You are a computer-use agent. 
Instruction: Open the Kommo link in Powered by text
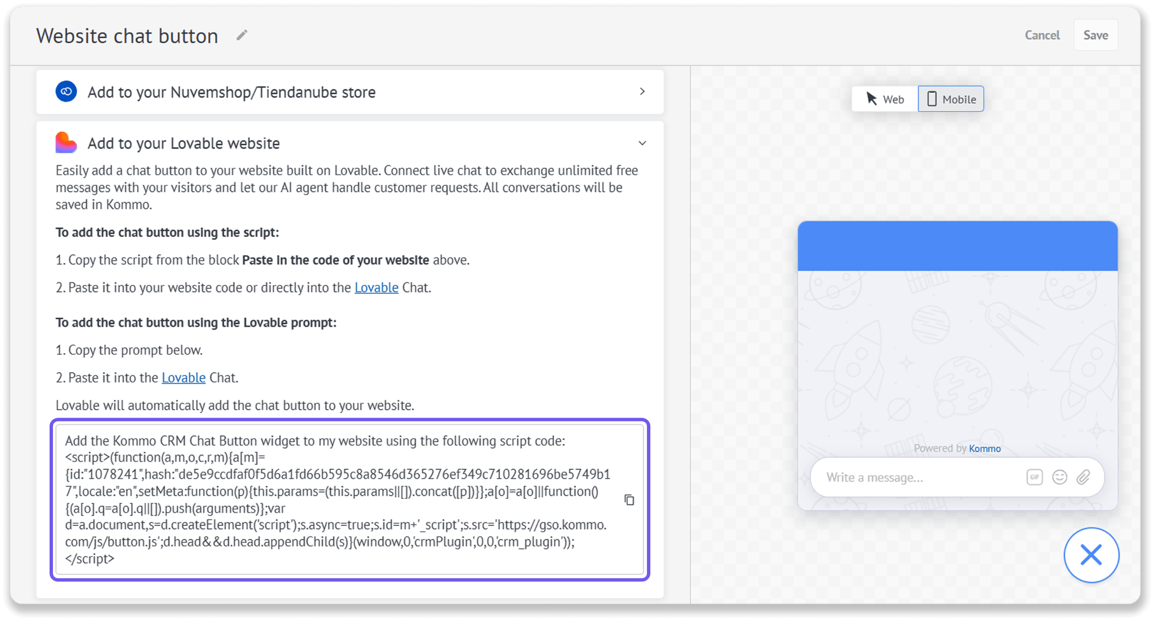(x=985, y=449)
